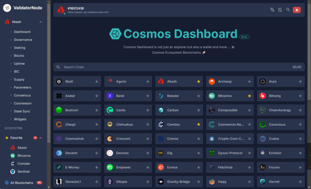The width and height of the screenshot is (311, 189).
Task: Click the Akash logo in top header
Action: pos(61,10)
